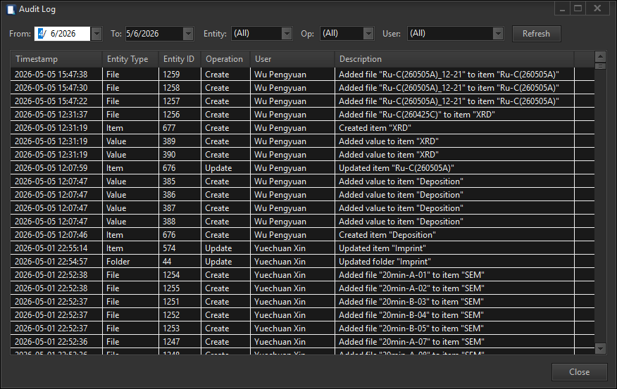Select description Updated item "Ru-C(260505A)"
This screenshot has width=617, height=389.
[x=454, y=168]
